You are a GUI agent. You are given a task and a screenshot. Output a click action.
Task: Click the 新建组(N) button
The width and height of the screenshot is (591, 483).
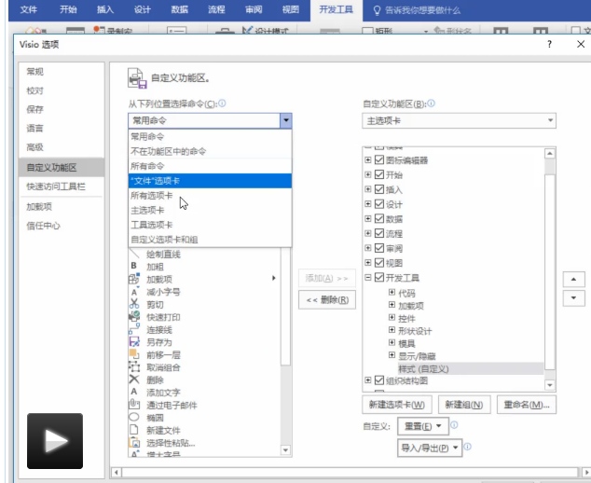[x=464, y=405]
